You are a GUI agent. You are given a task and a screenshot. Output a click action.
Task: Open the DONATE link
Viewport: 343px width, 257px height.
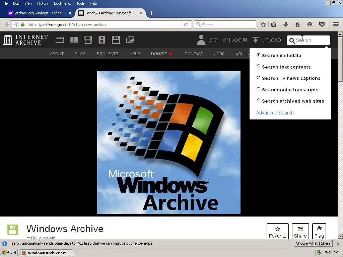tap(162, 54)
